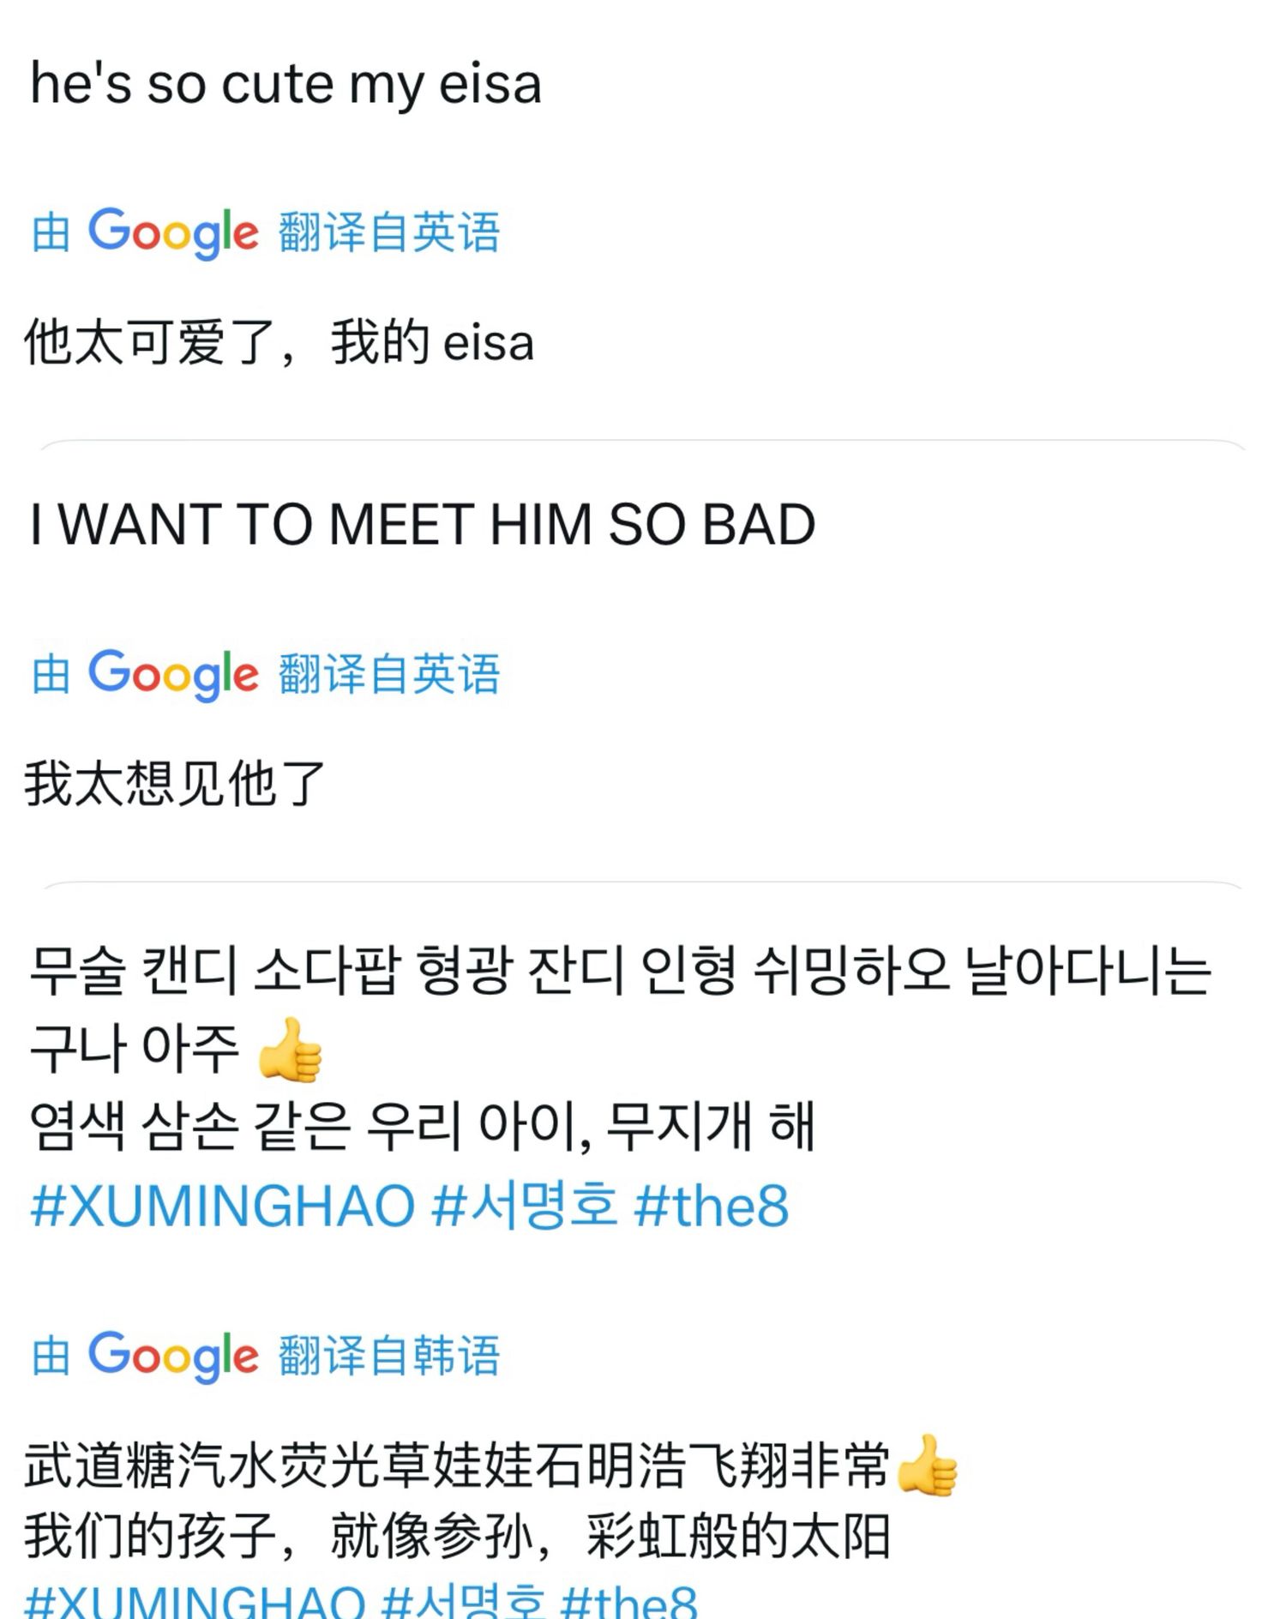Open the #서명호 hashtag in translated text
The image size is (1286, 1619).
[x=463, y=1601]
